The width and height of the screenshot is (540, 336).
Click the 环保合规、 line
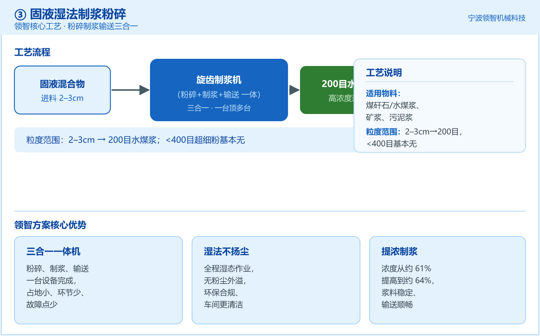[222, 292]
